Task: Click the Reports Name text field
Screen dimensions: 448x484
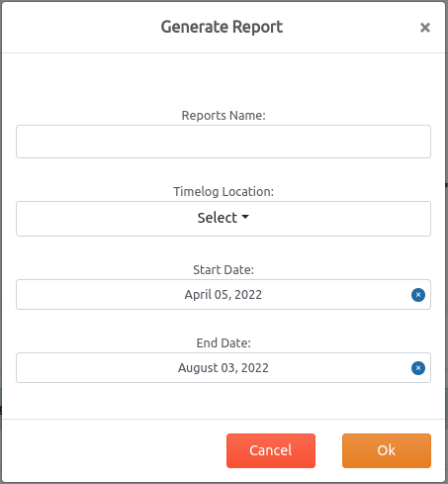Action: (224, 142)
